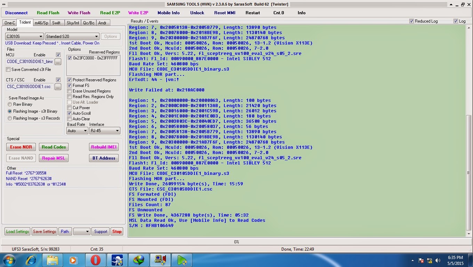Open the green play arrow taskbar icon
This screenshot has width=473, height=267.
tap(182, 260)
